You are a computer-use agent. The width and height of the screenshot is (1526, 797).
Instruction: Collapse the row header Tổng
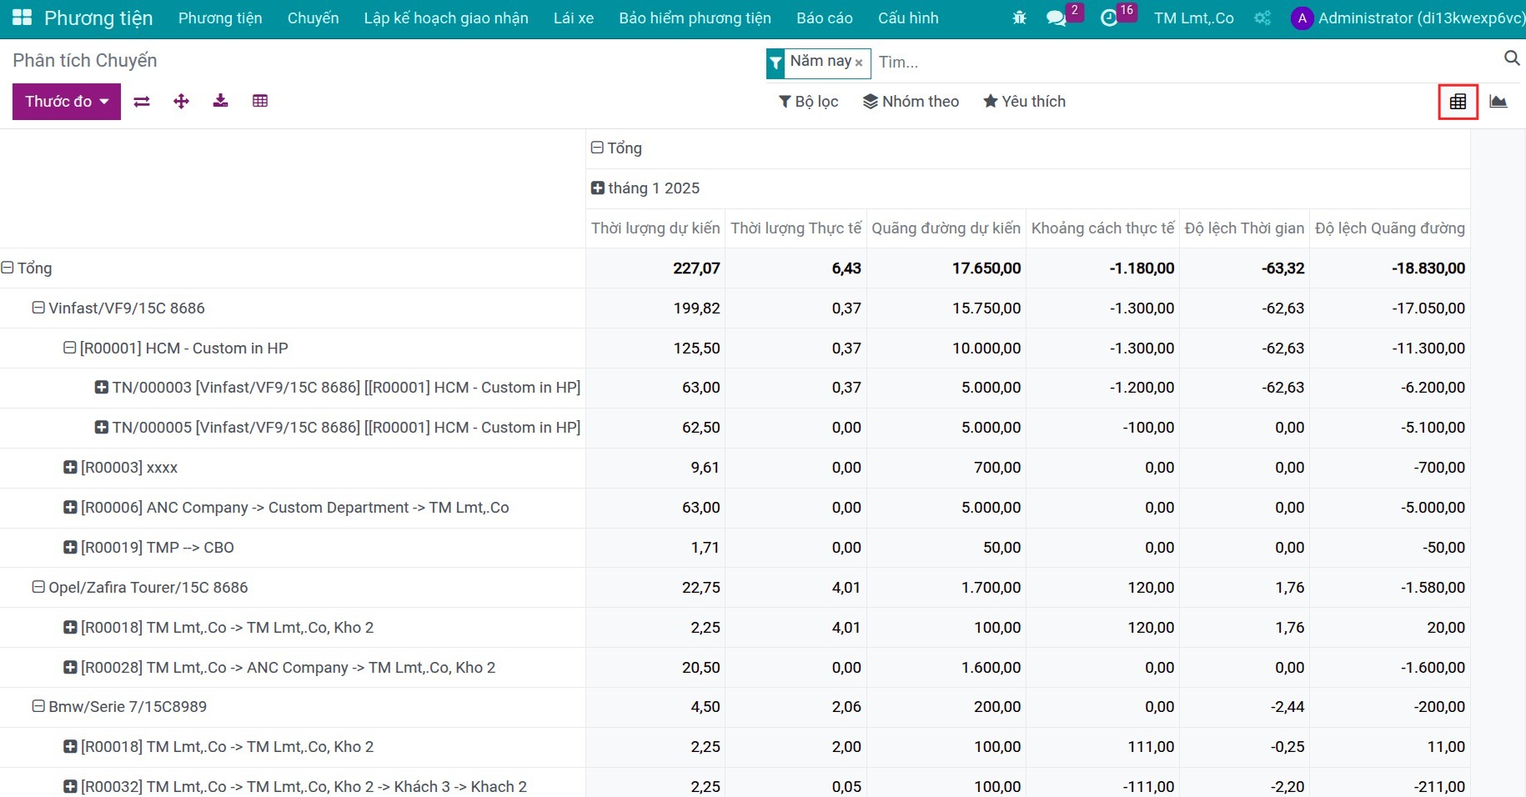[x=27, y=268]
